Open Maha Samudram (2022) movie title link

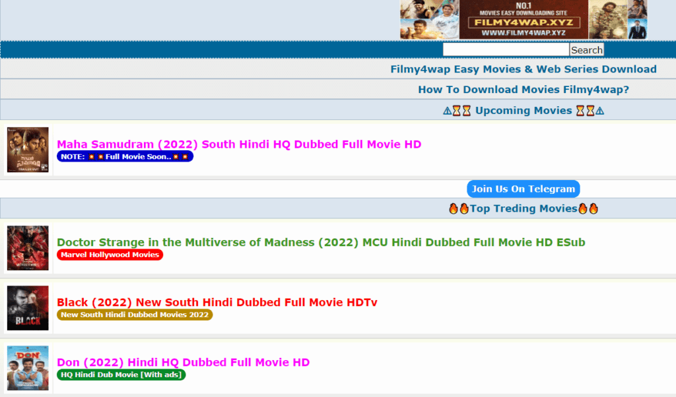click(239, 144)
